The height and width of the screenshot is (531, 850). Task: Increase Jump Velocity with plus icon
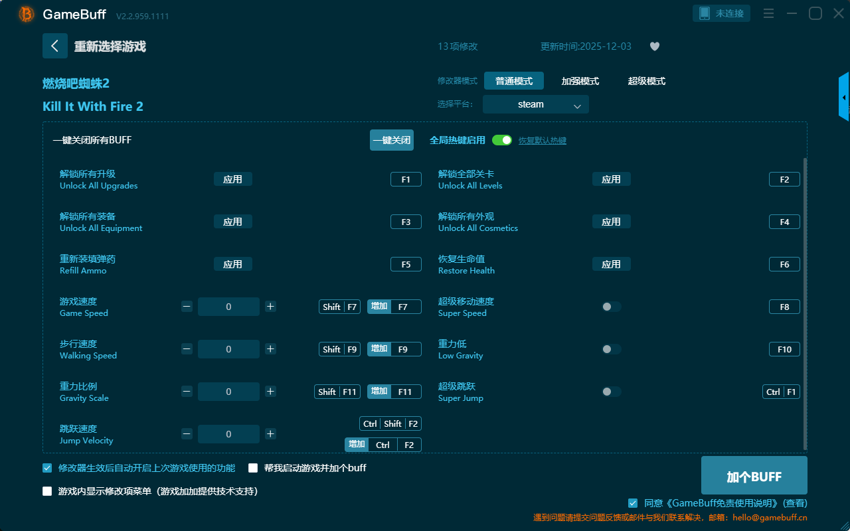click(x=270, y=434)
